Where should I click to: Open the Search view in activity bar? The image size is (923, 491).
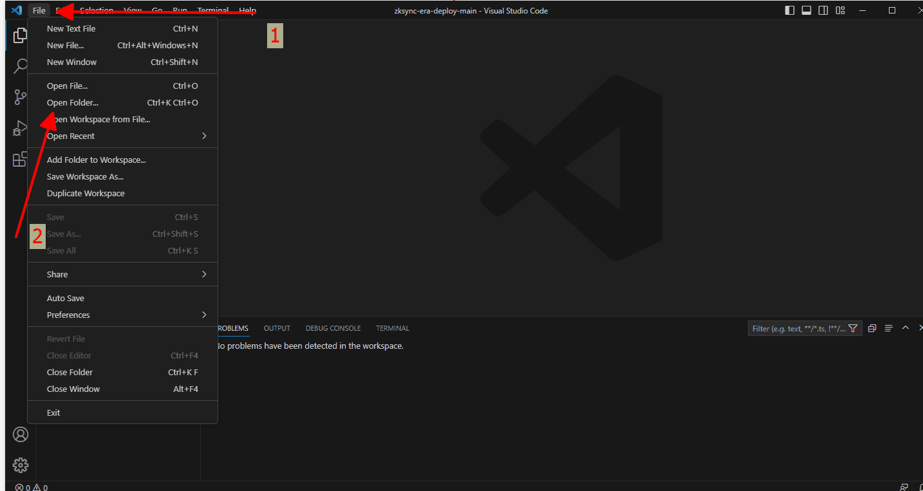20,66
